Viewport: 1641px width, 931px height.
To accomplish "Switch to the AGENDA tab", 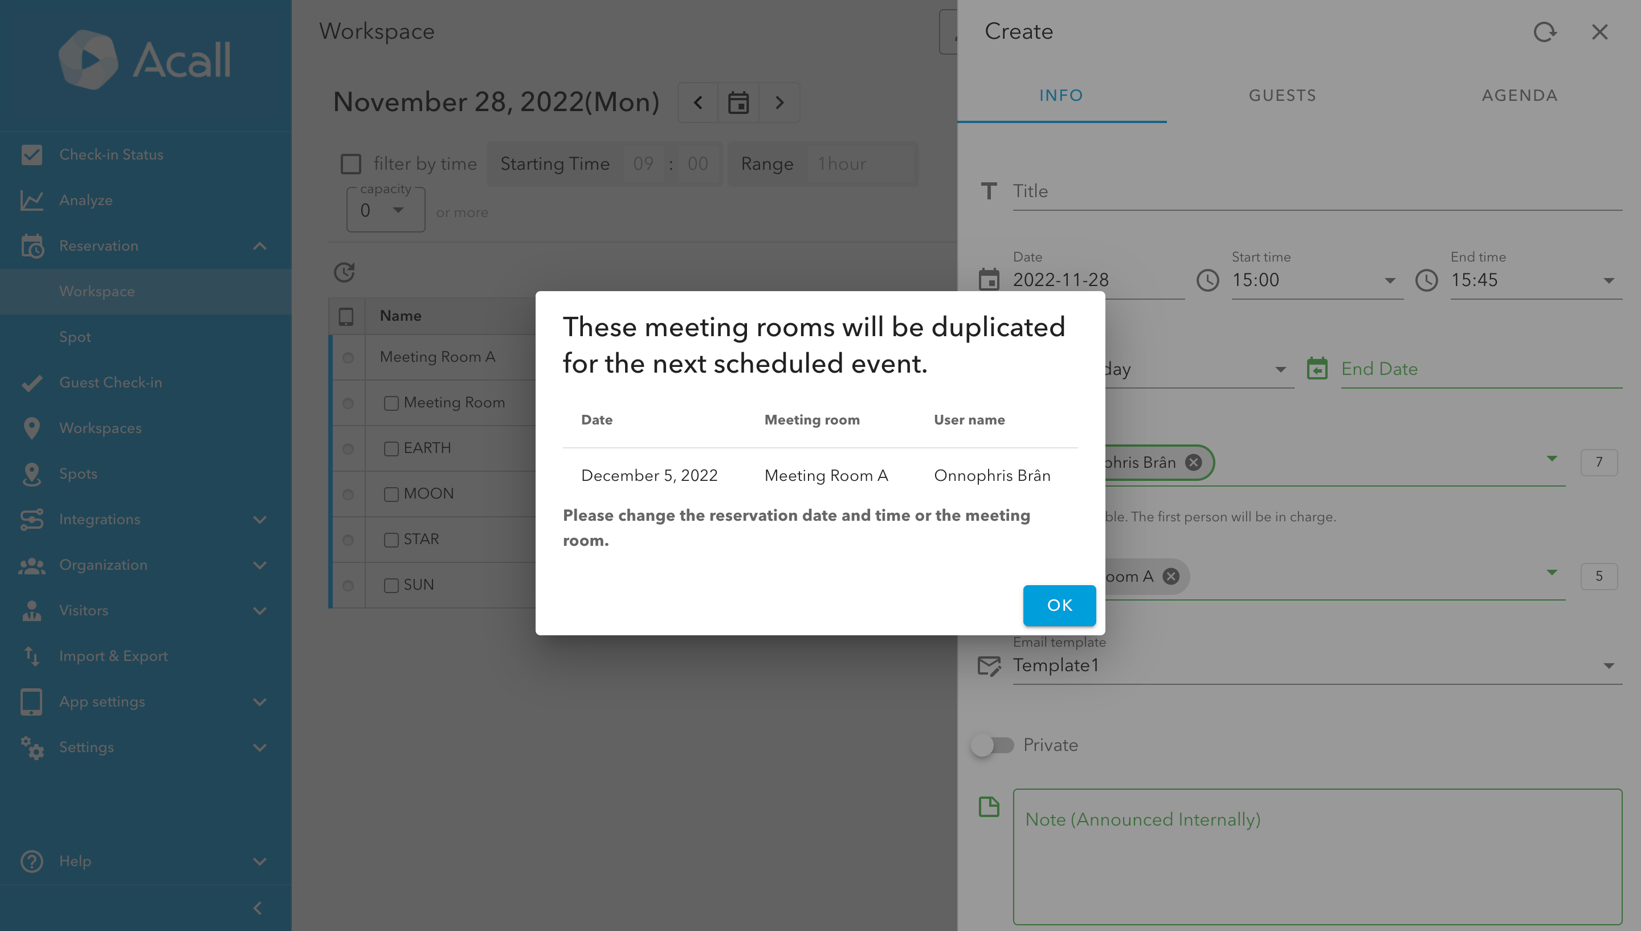I will (1520, 95).
